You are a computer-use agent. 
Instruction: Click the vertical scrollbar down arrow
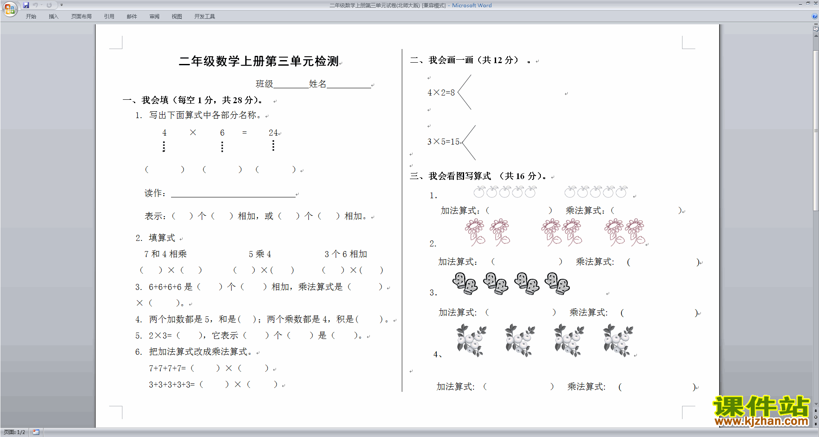(816, 404)
